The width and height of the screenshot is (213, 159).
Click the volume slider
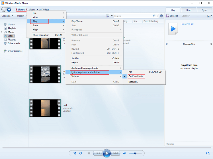tap(135, 153)
